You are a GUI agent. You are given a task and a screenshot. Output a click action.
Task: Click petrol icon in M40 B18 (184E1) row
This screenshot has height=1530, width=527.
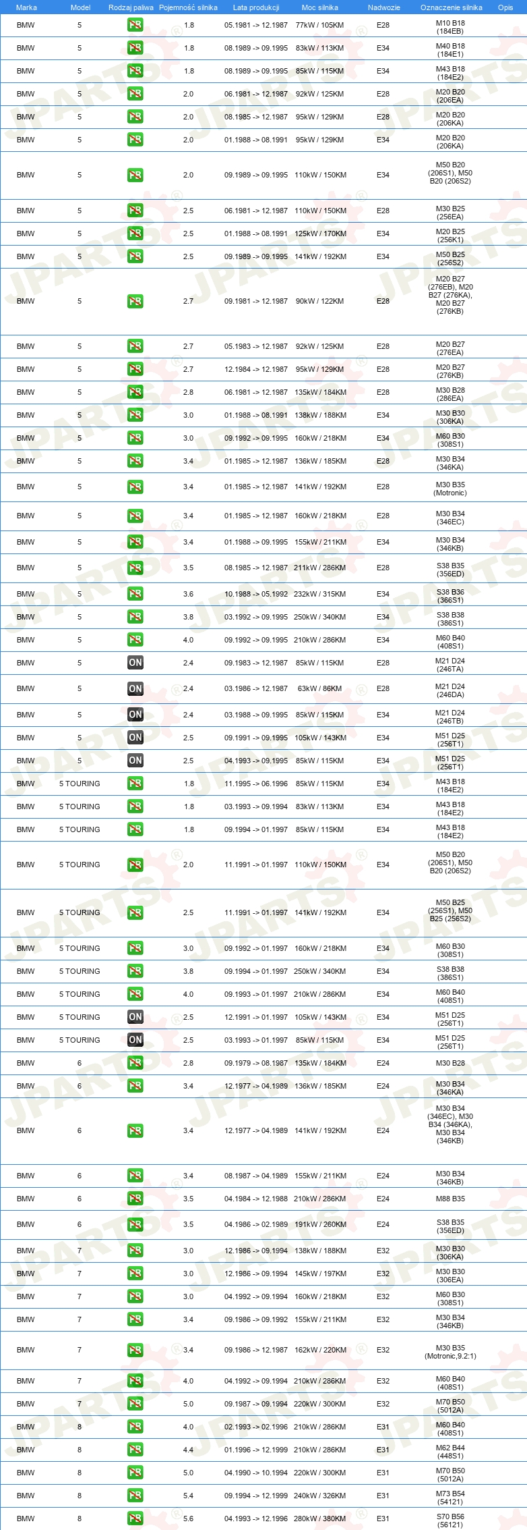tap(135, 48)
